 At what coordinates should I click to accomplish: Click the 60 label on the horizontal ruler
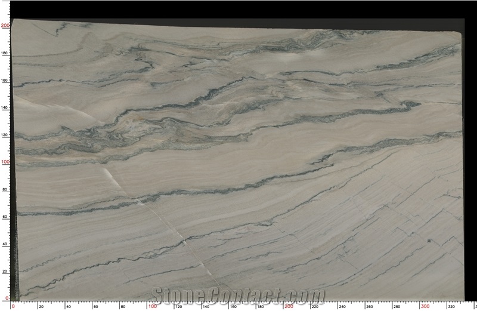click(96, 306)
